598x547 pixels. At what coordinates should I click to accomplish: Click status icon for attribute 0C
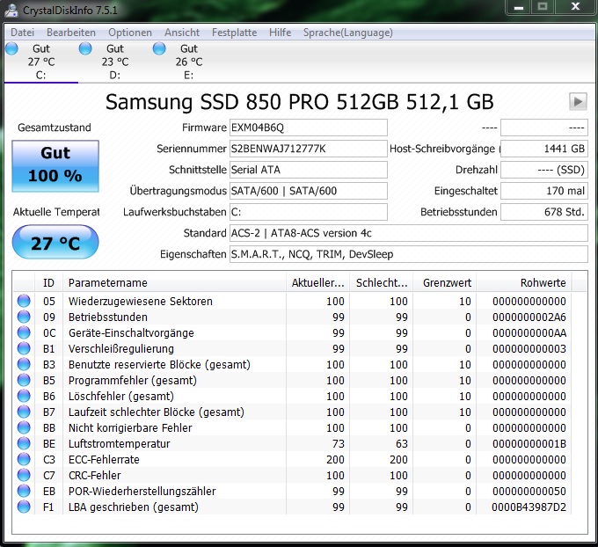tap(24, 332)
